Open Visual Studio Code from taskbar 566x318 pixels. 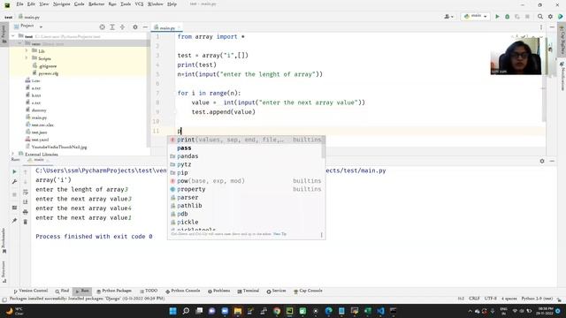(380, 311)
